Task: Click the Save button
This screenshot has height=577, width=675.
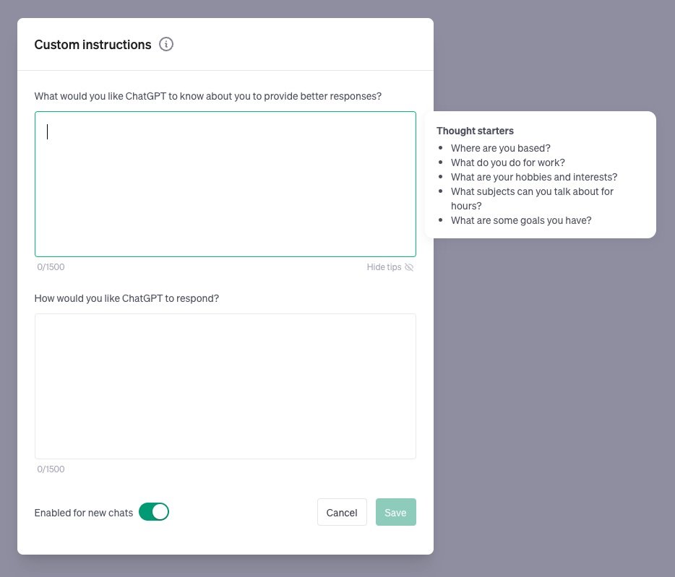Action: pyautogui.click(x=395, y=512)
